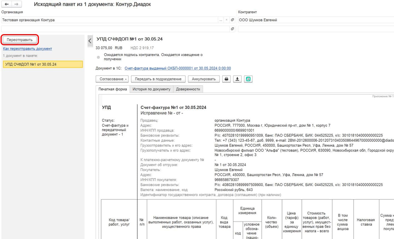The width and height of the screenshot is (394, 239).
Task: Click the heading УПД СЧФДОП №1 от 30.05.24
Action: [x=129, y=39]
